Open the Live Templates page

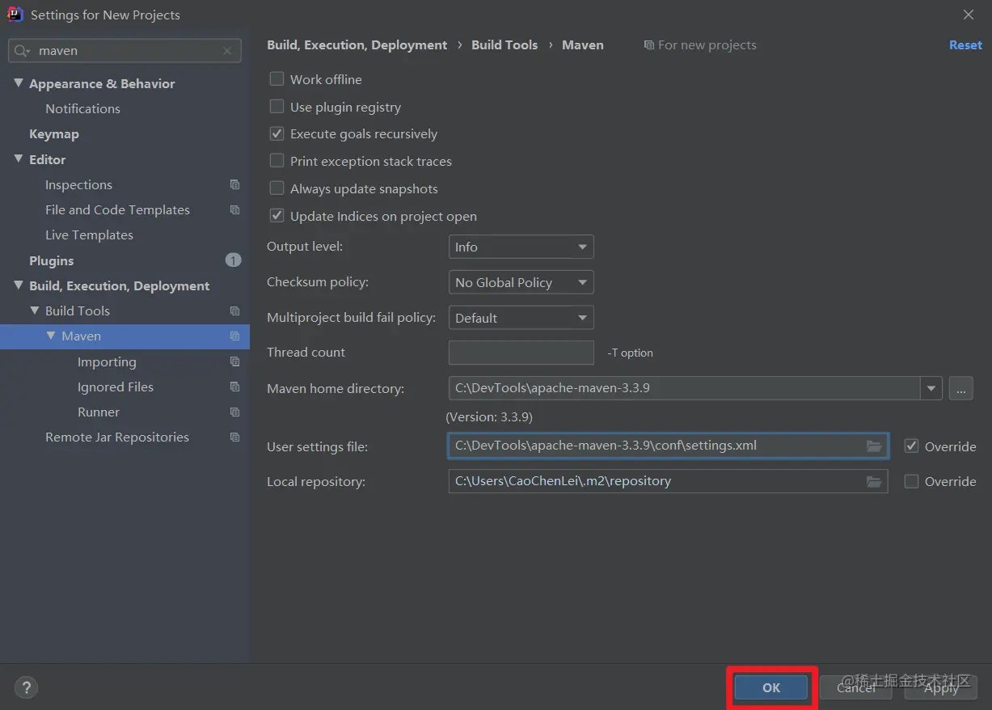pos(89,235)
